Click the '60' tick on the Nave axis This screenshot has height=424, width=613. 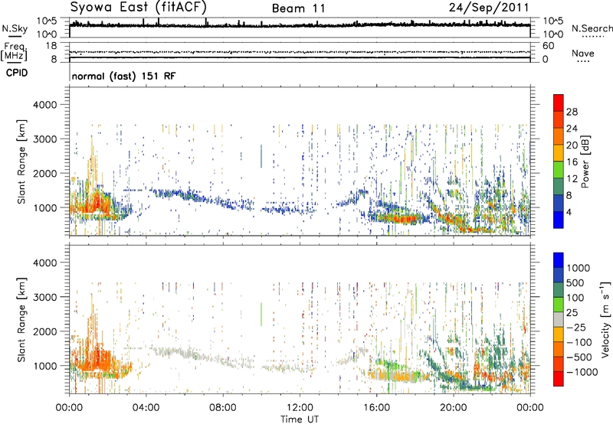(x=548, y=46)
